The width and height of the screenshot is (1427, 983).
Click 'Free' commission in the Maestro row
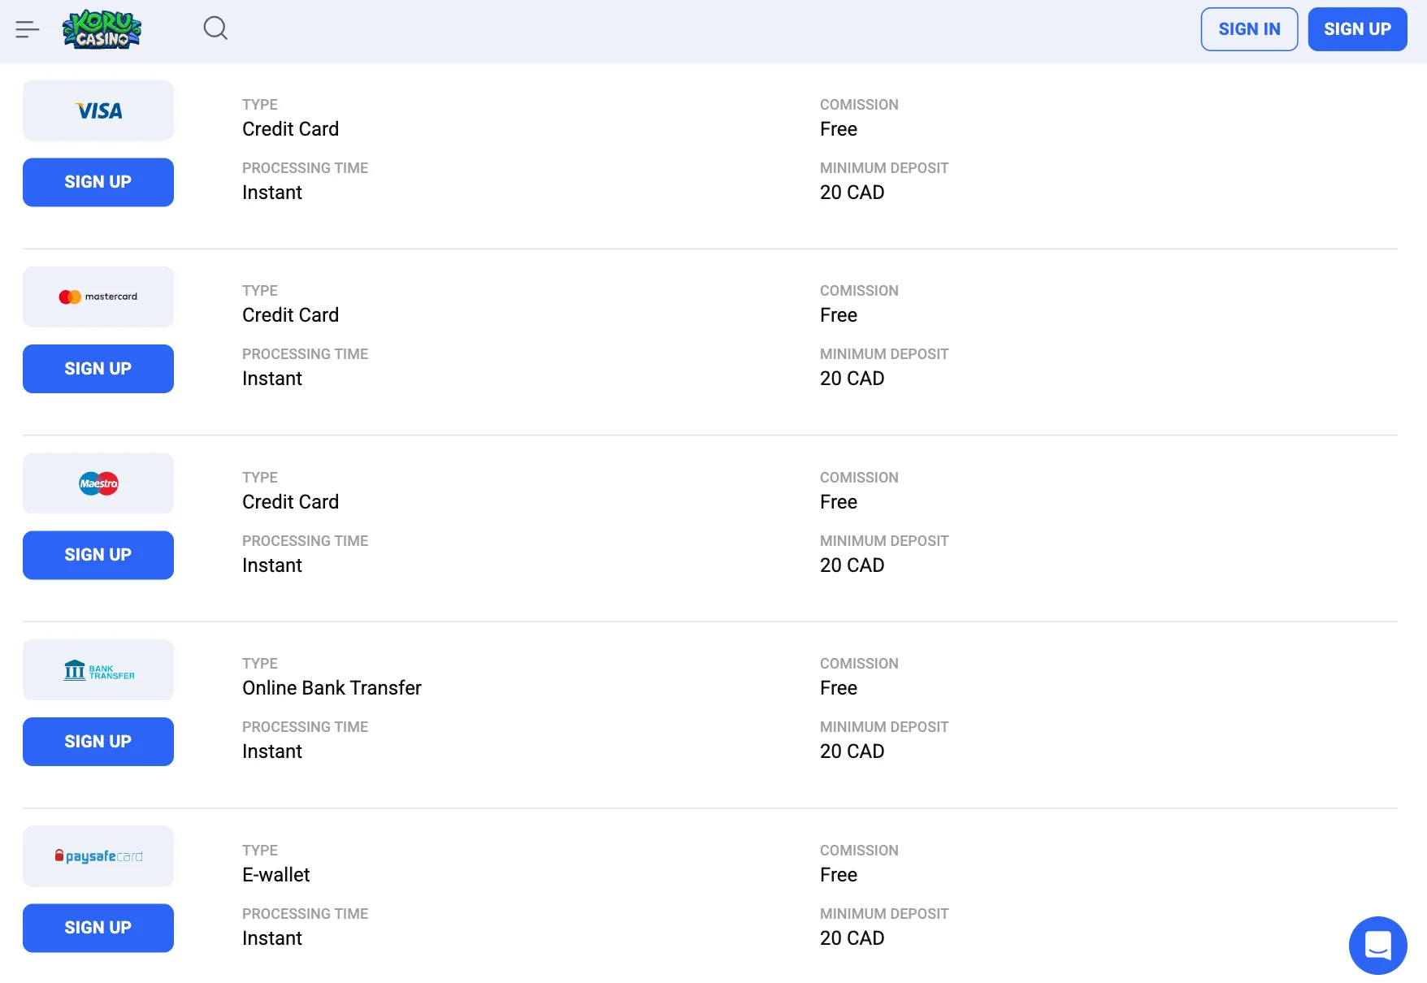point(839,502)
